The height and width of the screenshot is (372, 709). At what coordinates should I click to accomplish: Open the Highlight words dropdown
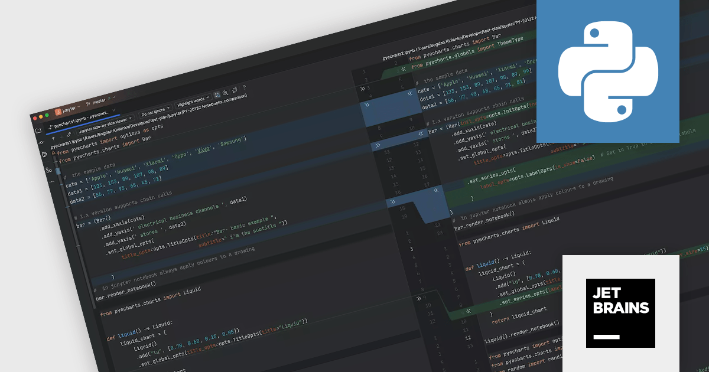coord(193,101)
